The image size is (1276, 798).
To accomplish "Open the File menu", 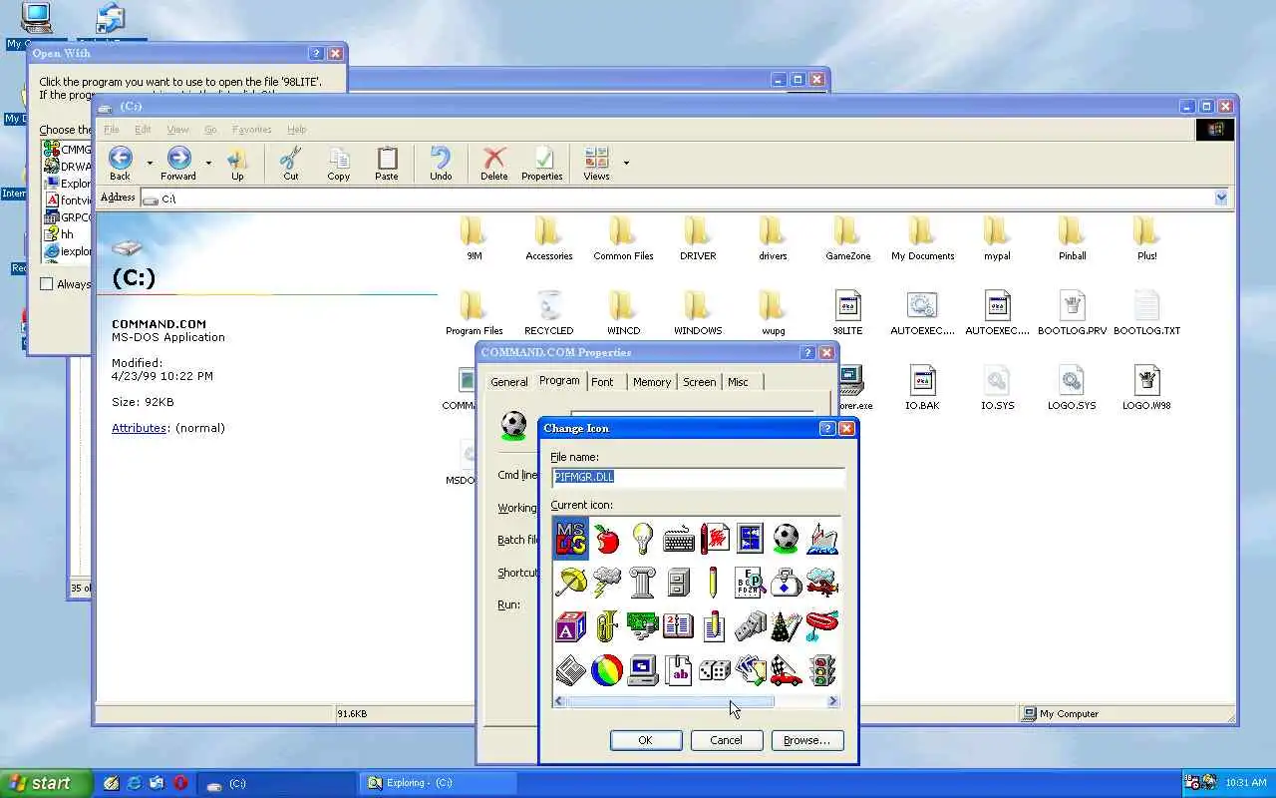I will [x=112, y=130].
